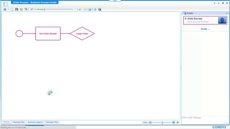Open the window options dropdown arrow at the top right
230x129 pixels.
coord(215,3)
